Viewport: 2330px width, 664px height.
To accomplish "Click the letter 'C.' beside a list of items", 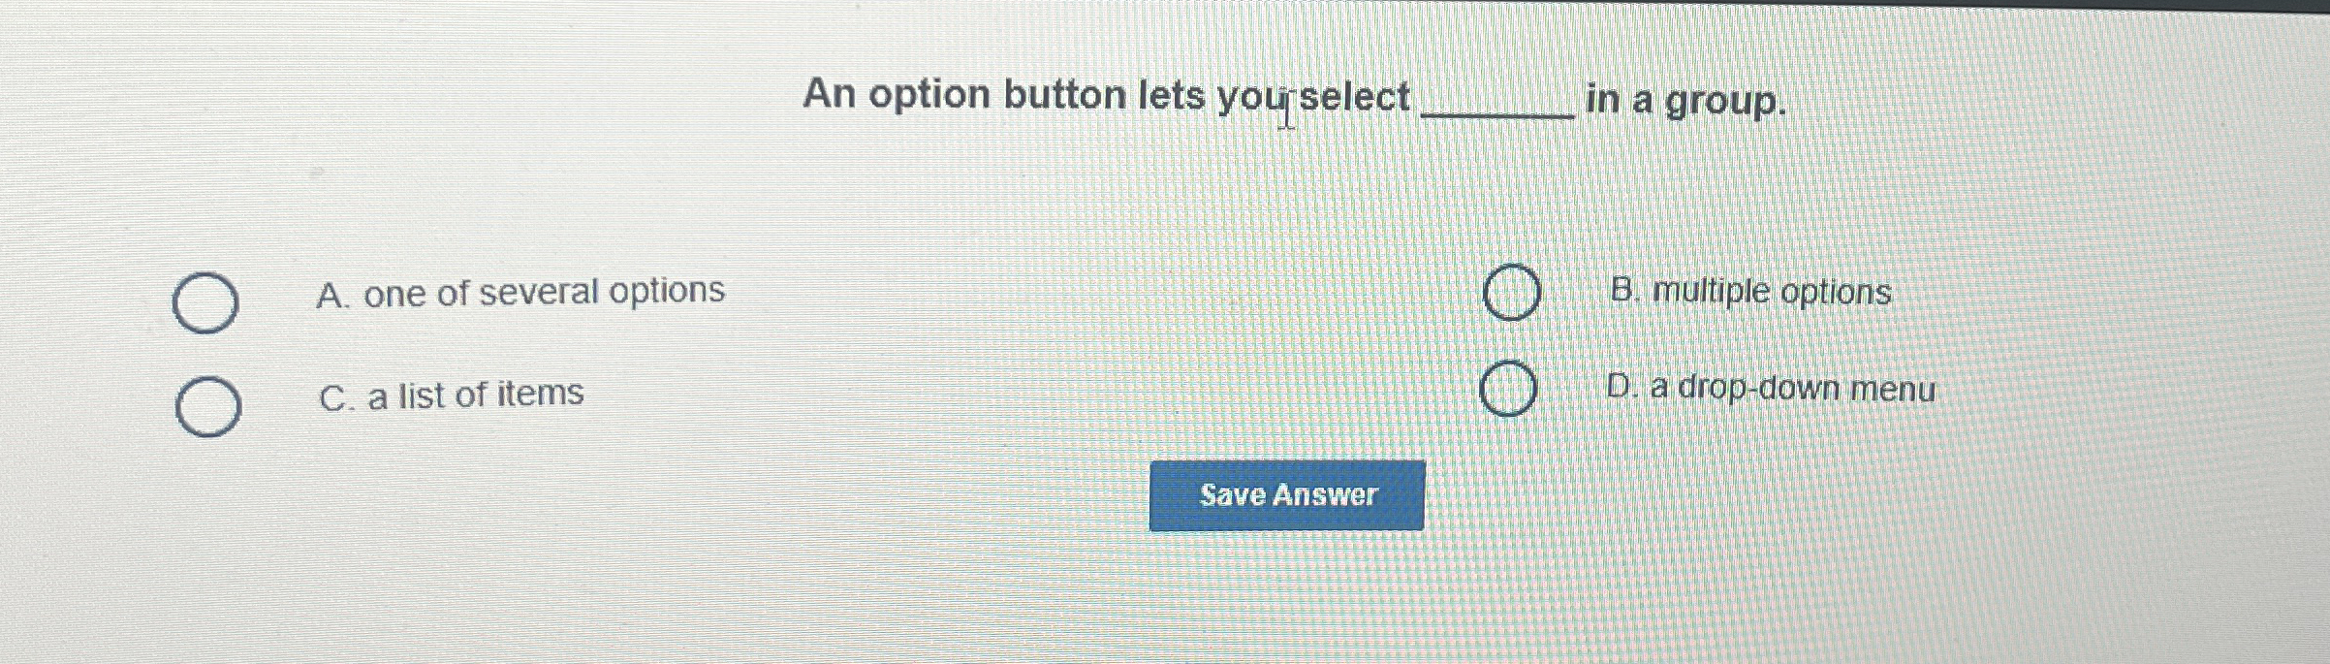I will pos(336,394).
